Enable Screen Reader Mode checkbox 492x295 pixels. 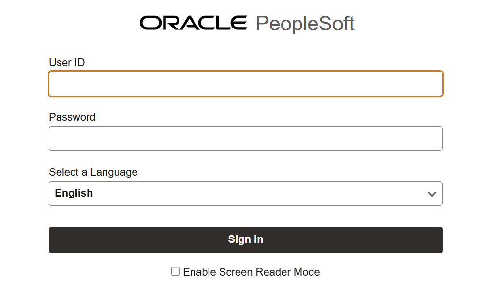coord(176,271)
